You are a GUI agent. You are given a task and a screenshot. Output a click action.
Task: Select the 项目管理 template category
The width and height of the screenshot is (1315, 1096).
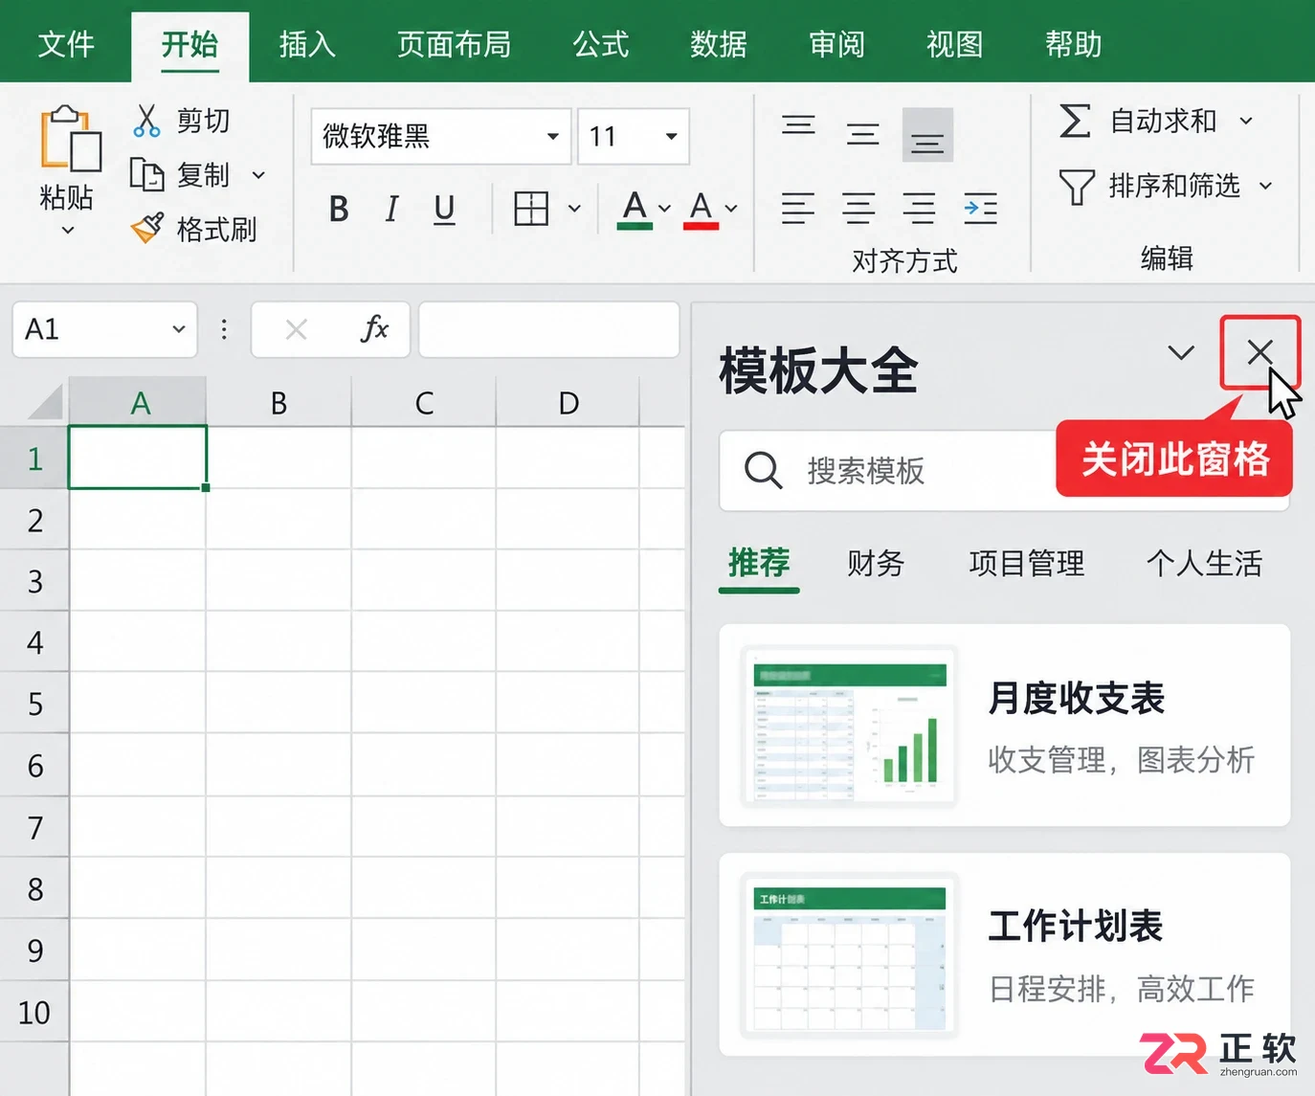1027,563
